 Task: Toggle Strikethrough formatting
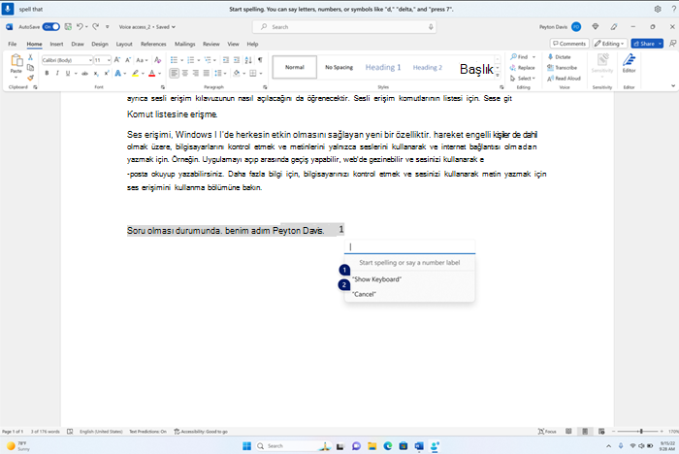point(85,73)
